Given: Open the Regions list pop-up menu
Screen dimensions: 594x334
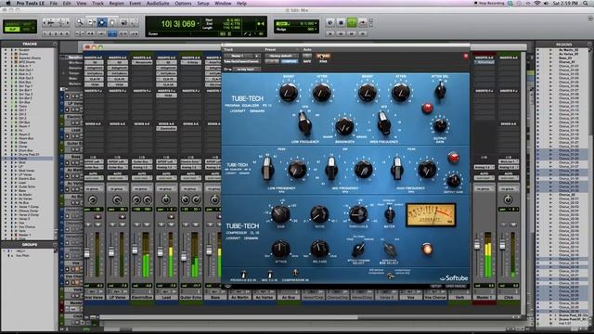Looking at the screenshot, I should tap(589, 45).
